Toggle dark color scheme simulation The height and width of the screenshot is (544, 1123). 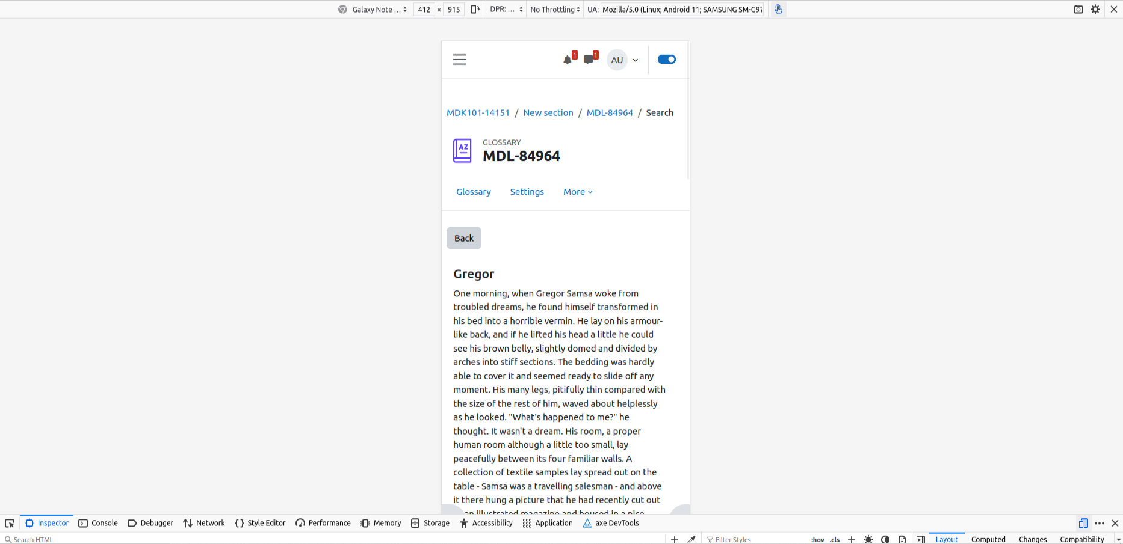click(x=885, y=539)
